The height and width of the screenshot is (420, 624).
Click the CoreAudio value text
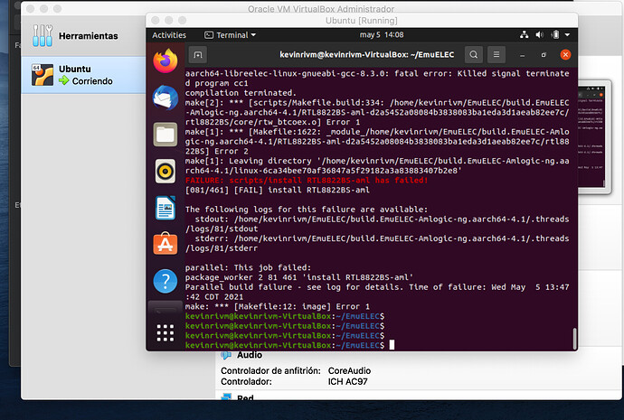pos(349,370)
